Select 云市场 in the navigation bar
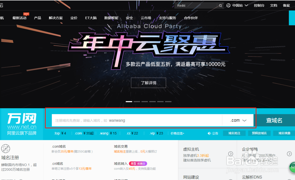The width and height of the screenshot is (295, 180). 145,18
